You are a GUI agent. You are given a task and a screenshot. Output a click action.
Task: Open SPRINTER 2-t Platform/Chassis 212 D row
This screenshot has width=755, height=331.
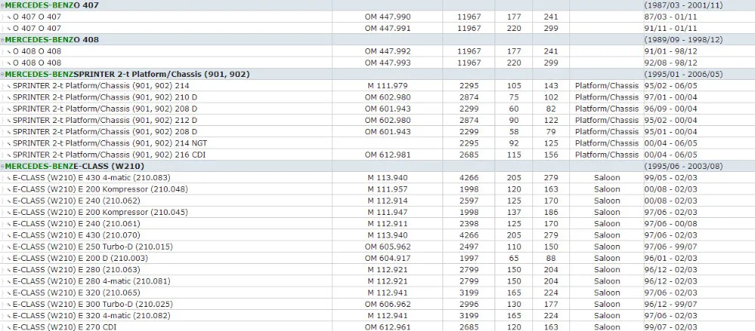[x=377, y=121]
